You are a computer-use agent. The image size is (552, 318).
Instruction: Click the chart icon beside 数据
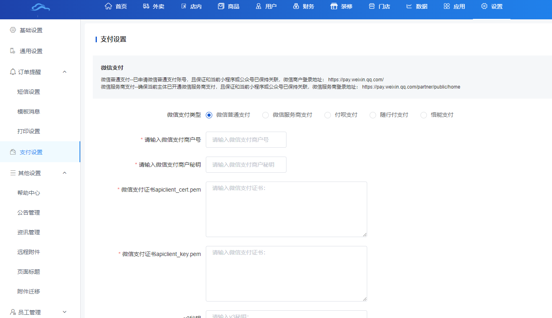coord(409,6)
